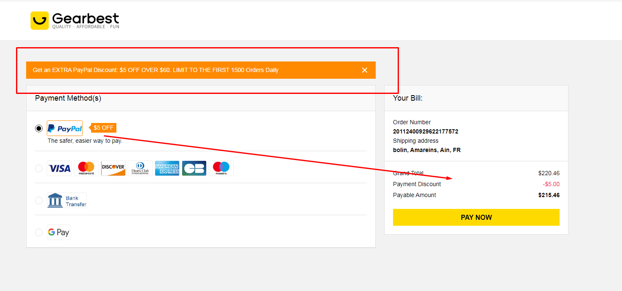Image resolution: width=622 pixels, height=291 pixels.
Task: Click the Bank Transfer icon
Action: (x=67, y=200)
